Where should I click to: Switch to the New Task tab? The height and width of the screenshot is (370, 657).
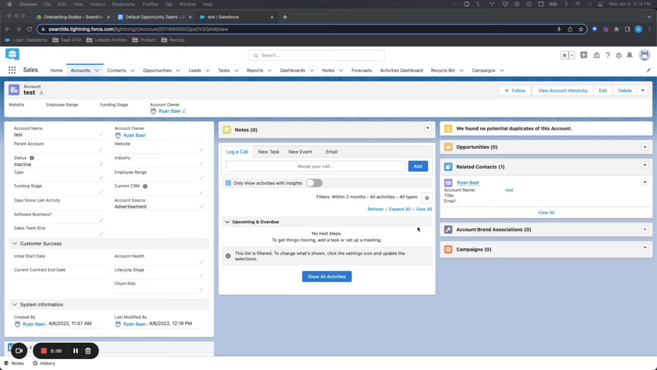tap(268, 152)
